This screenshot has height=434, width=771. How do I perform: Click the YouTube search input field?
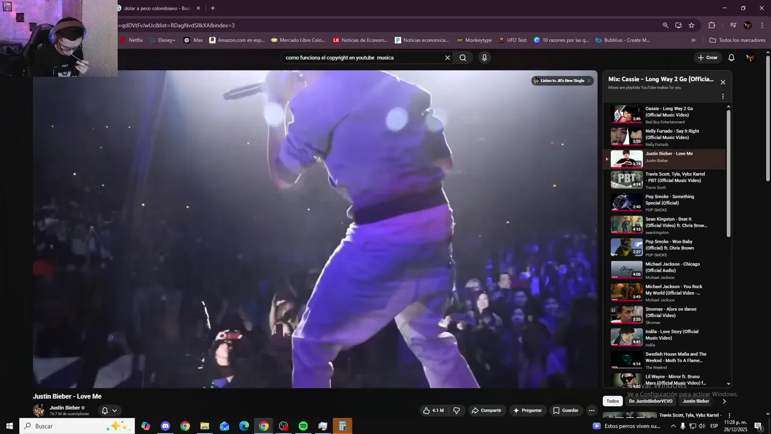tap(363, 58)
